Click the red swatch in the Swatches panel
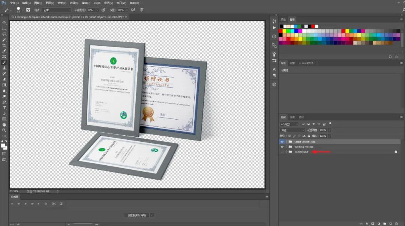The image size is (405, 226). (280, 31)
